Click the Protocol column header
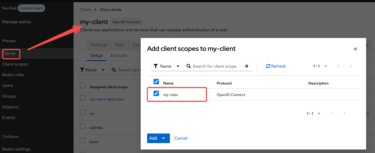The image size is (375, 153). (224, 83)
